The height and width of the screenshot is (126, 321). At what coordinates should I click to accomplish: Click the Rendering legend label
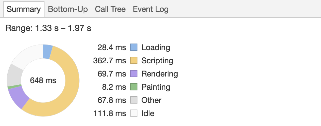(160, 74)
